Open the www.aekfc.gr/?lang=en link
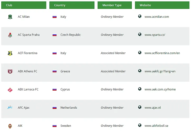The height and width of the screenshot is (134, 191). pos(160,71)
